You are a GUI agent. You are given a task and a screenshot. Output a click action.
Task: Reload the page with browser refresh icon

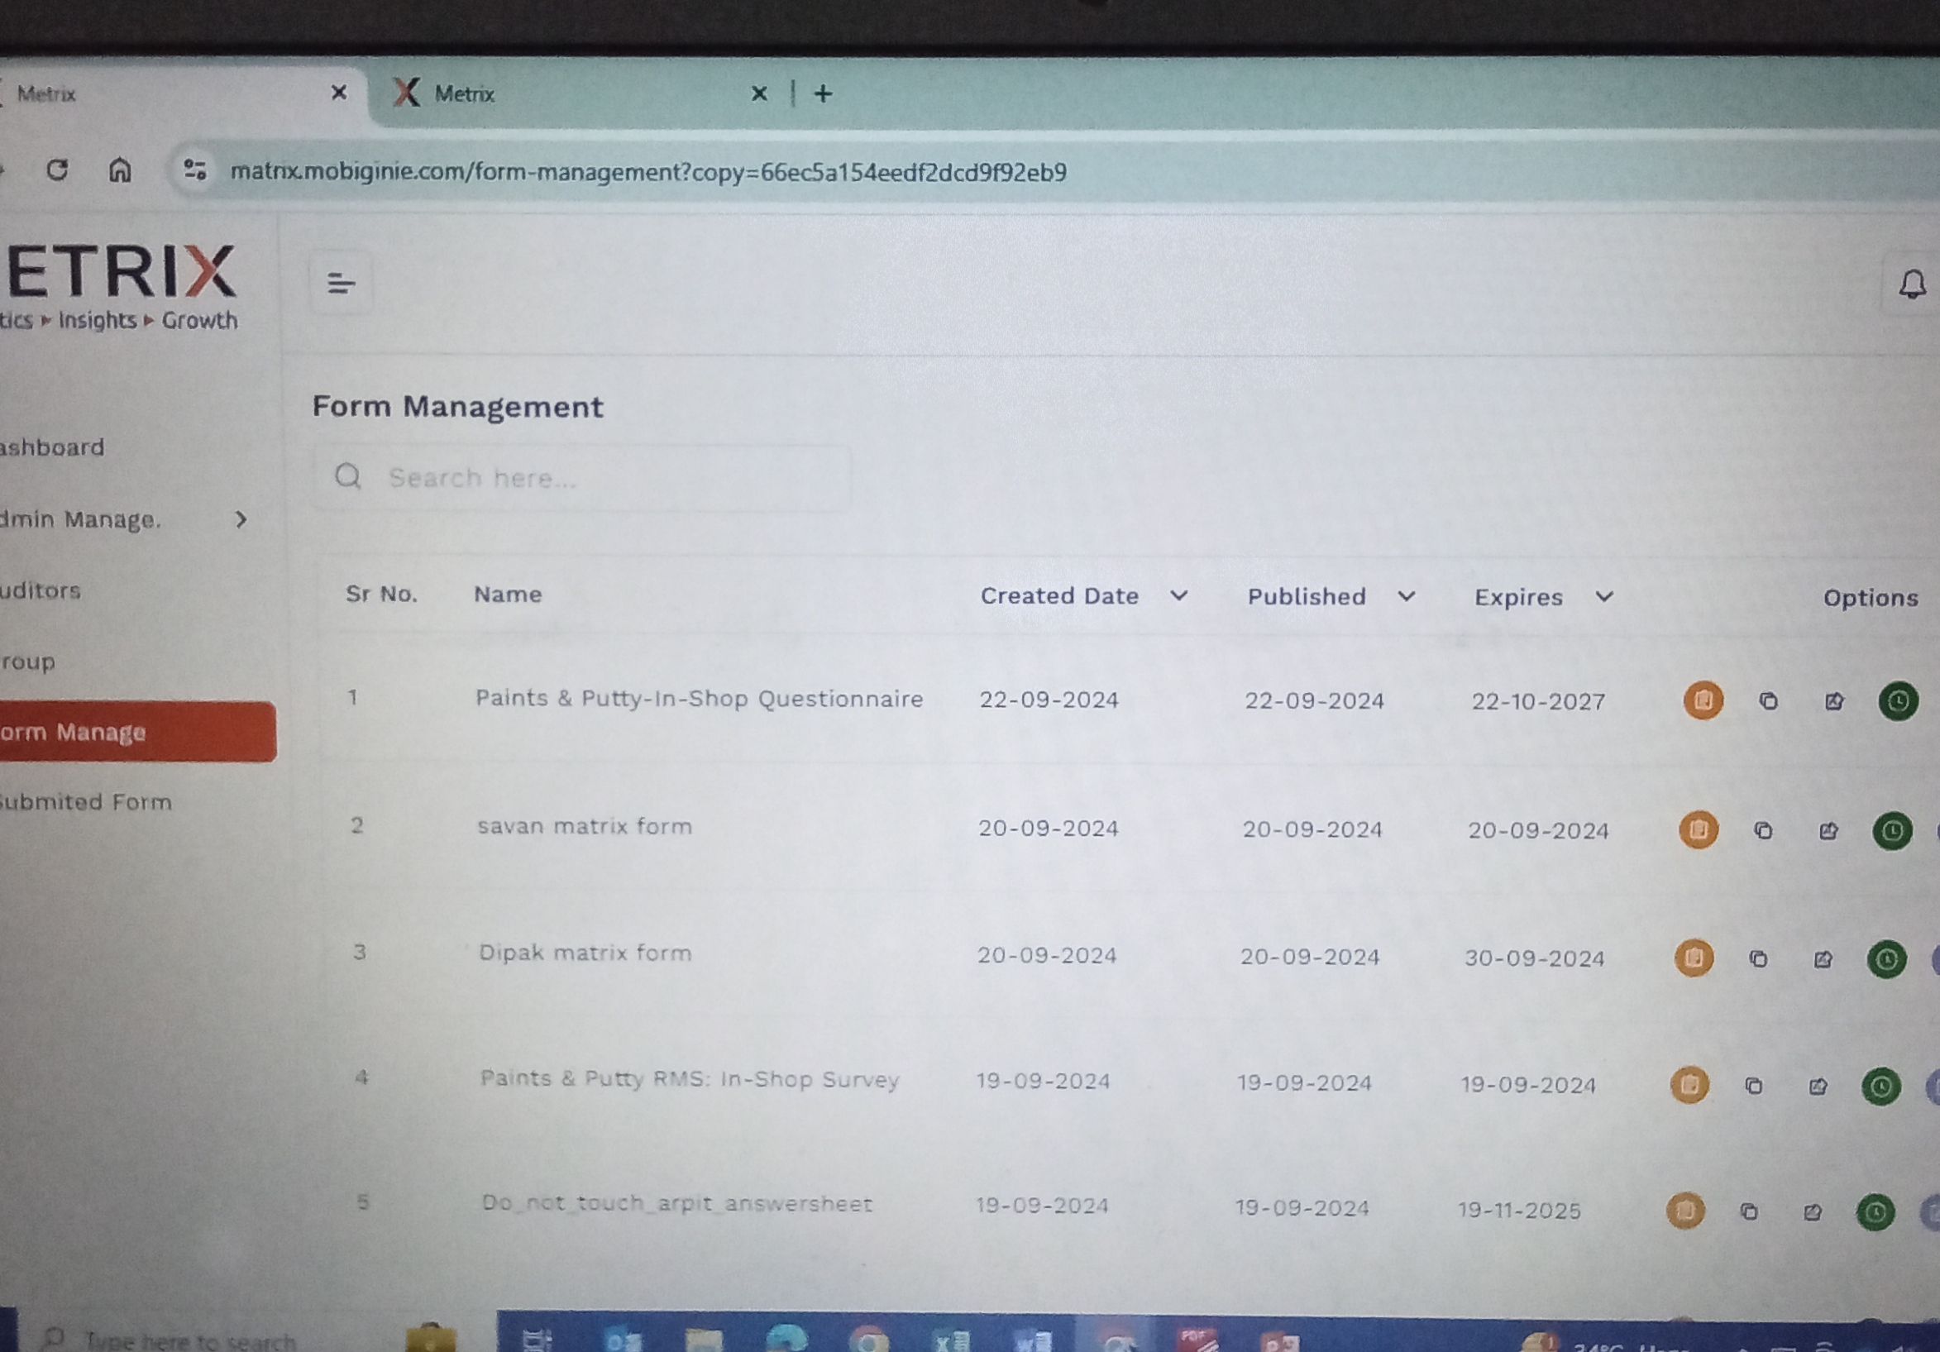(x=56, y=170)
